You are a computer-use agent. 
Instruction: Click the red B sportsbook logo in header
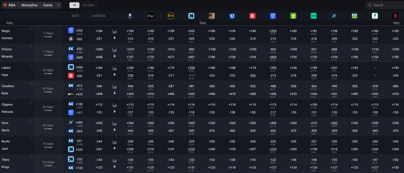click(x=252, y=16)
